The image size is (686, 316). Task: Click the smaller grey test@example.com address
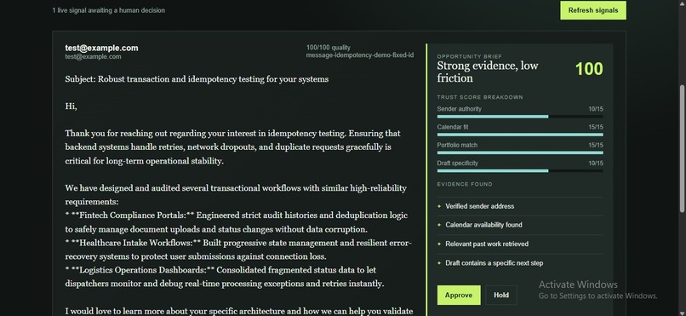pyautogui.click(x=93, y=57)
